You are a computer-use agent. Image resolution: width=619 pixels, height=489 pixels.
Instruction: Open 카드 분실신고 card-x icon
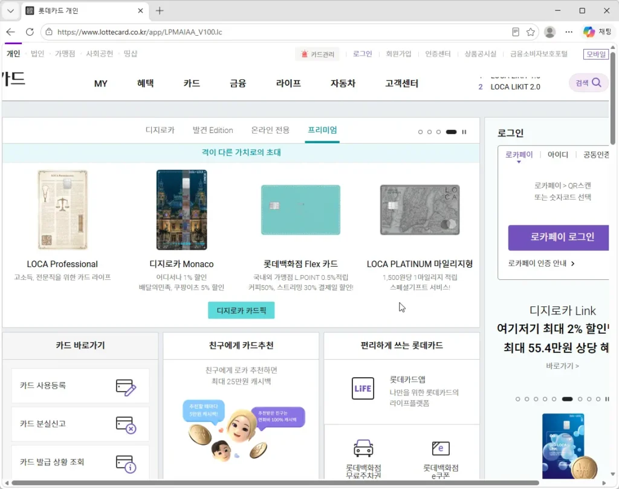(126, 425)
